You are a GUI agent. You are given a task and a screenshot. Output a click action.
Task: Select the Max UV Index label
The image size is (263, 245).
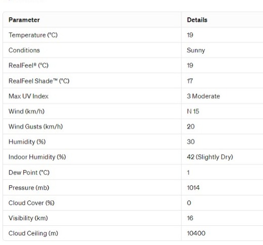pyautogui.click(x=28, y=96)
